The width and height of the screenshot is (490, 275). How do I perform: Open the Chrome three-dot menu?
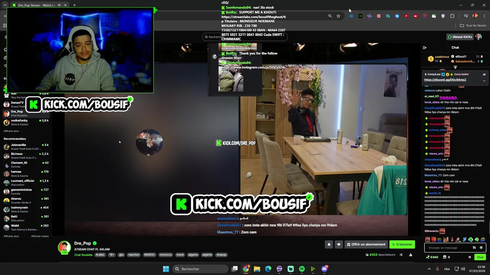click(484, 16)
